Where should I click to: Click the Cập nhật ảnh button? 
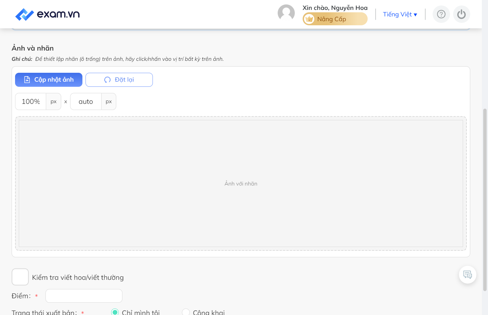click(49, 80)
